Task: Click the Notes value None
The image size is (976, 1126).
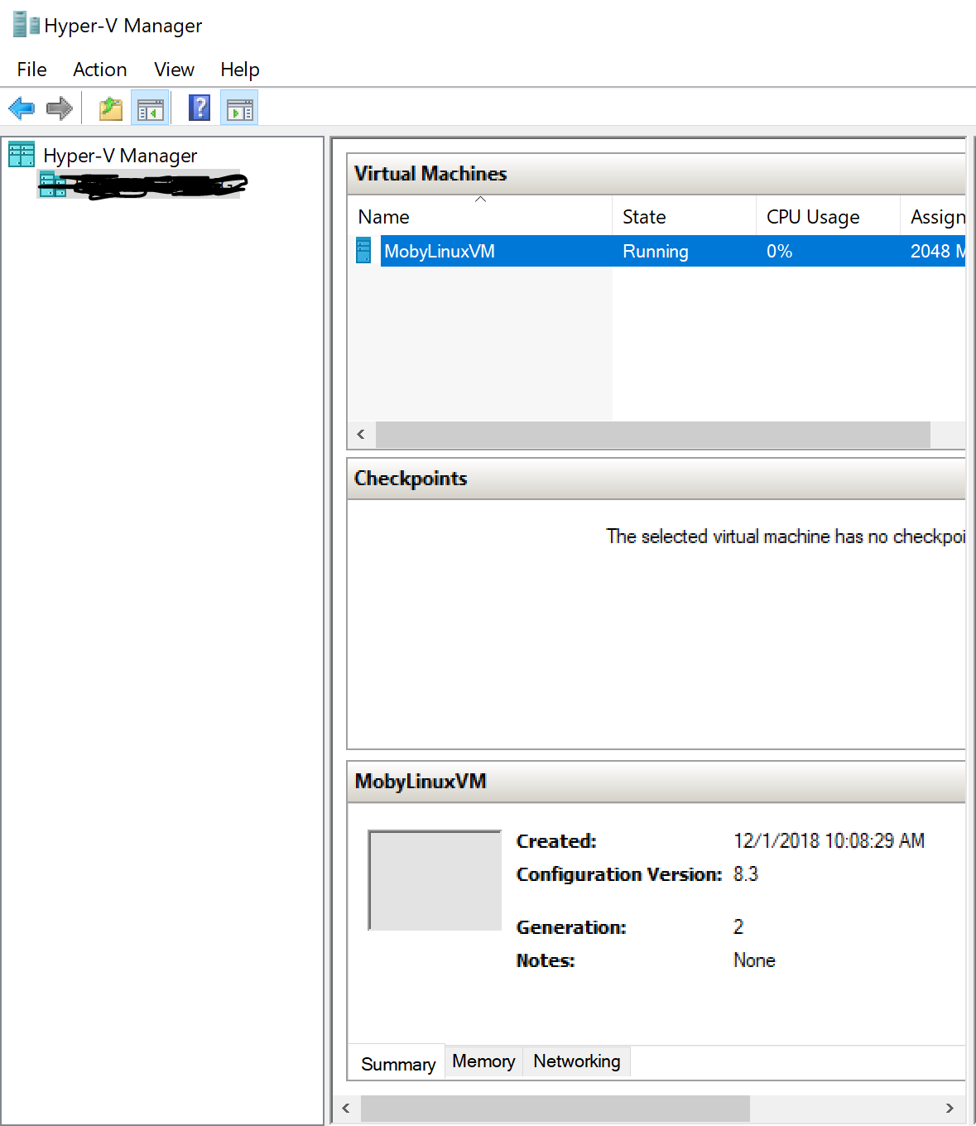Action: click(754, 960)
